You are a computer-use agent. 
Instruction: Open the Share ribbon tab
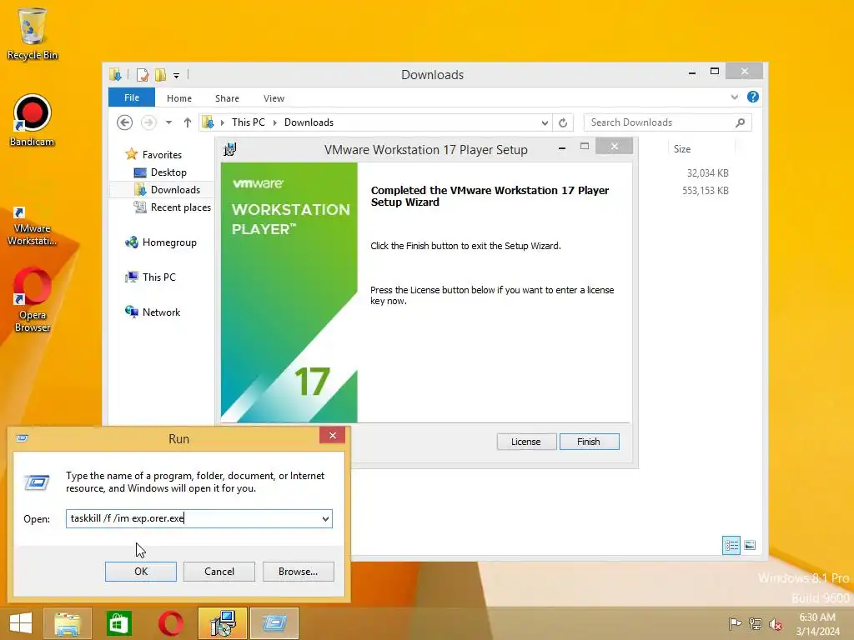pyautogui.click(x=227, y=98)
